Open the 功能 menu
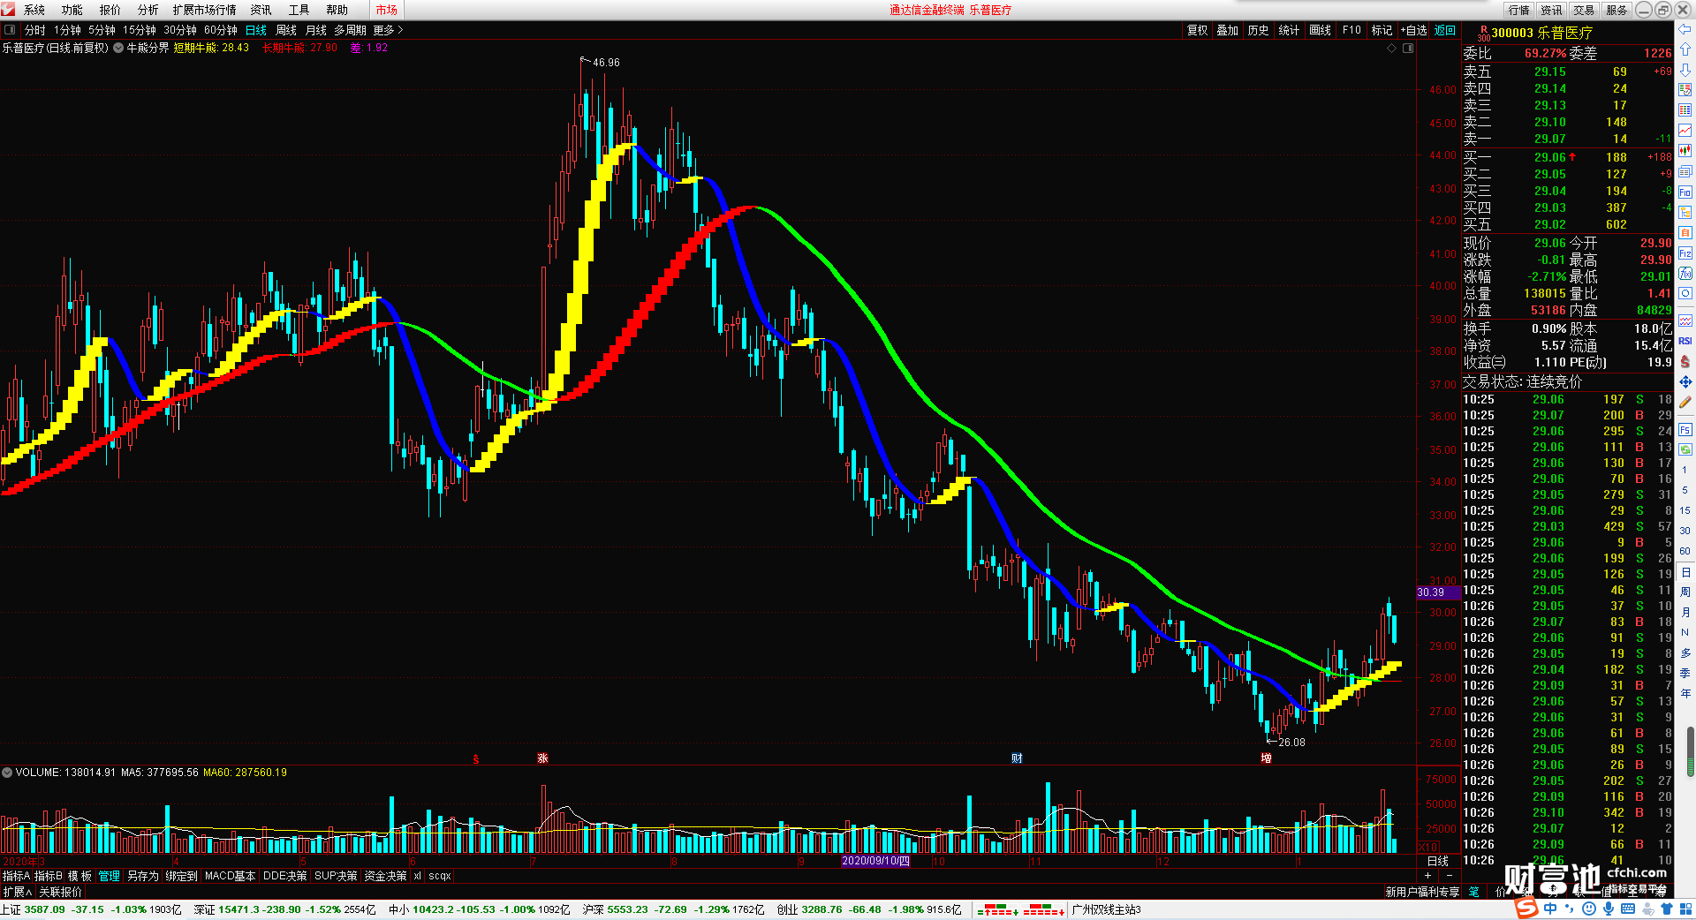Image resolution: width=1696 pixels, height=920 pixels. pyautogui.click(x=72, y=10)
